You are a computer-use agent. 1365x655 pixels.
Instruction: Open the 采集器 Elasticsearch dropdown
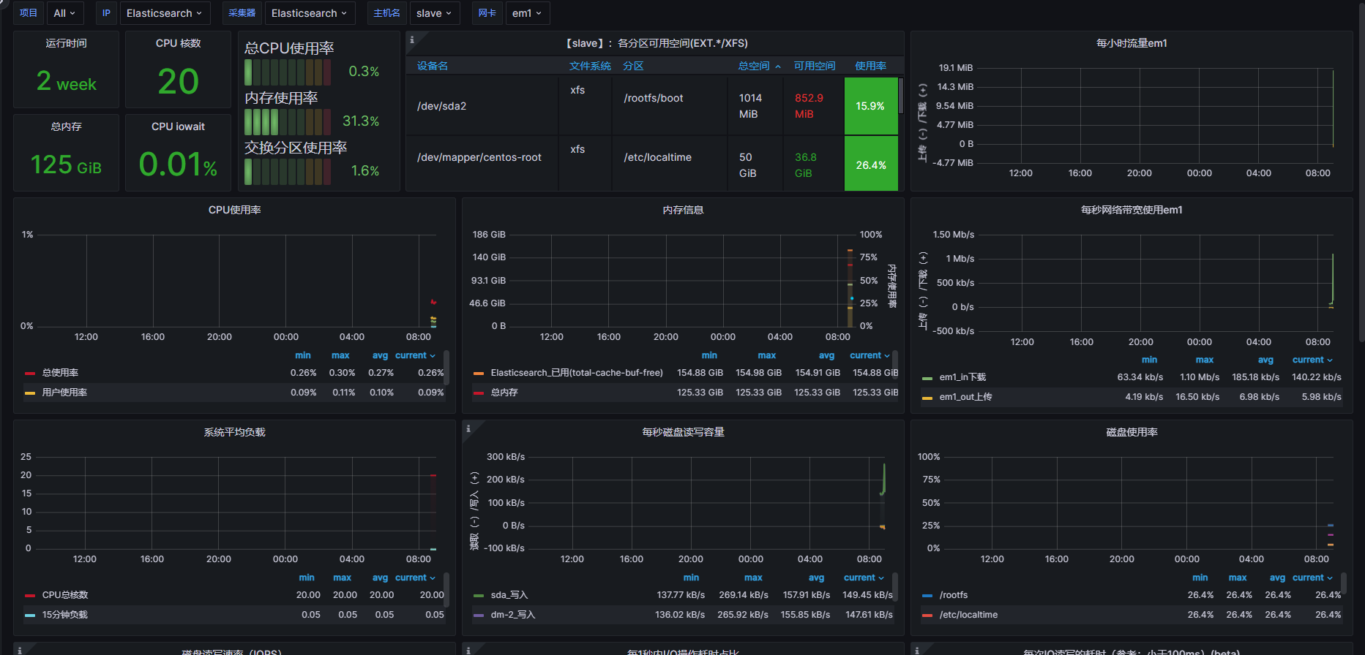coord(309,13)
